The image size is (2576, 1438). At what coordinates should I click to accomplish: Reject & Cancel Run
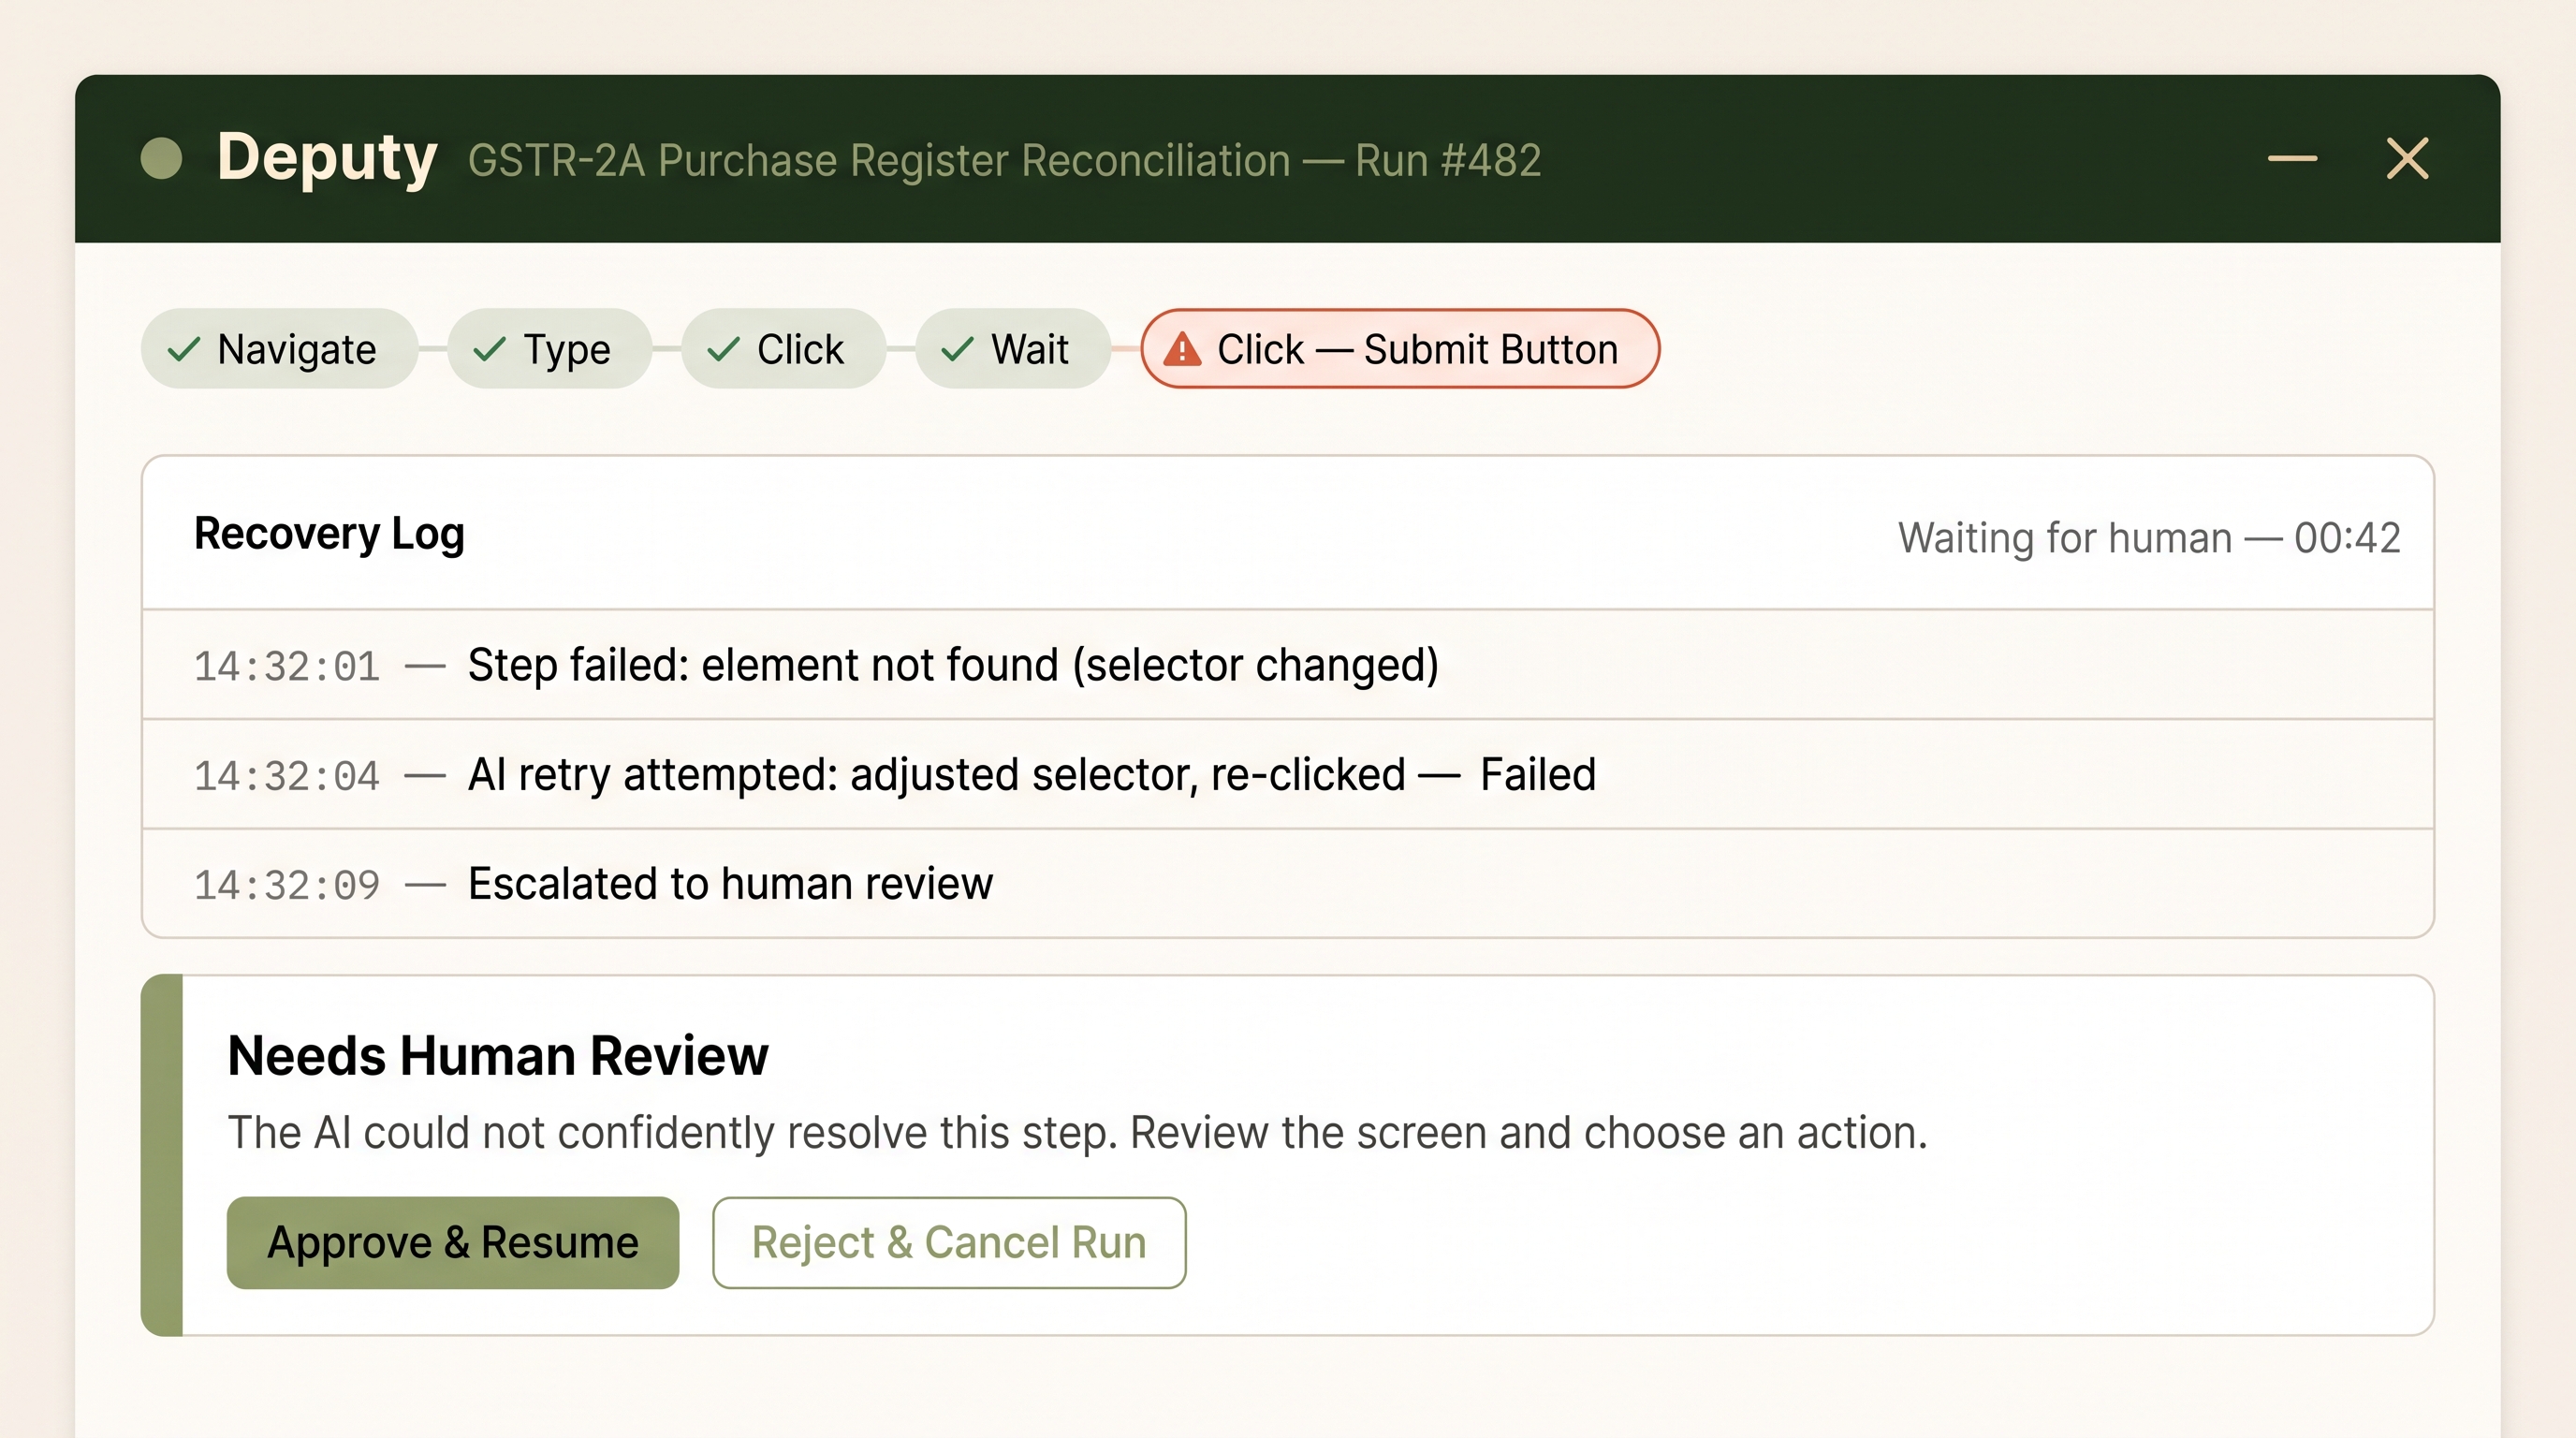949,1243
